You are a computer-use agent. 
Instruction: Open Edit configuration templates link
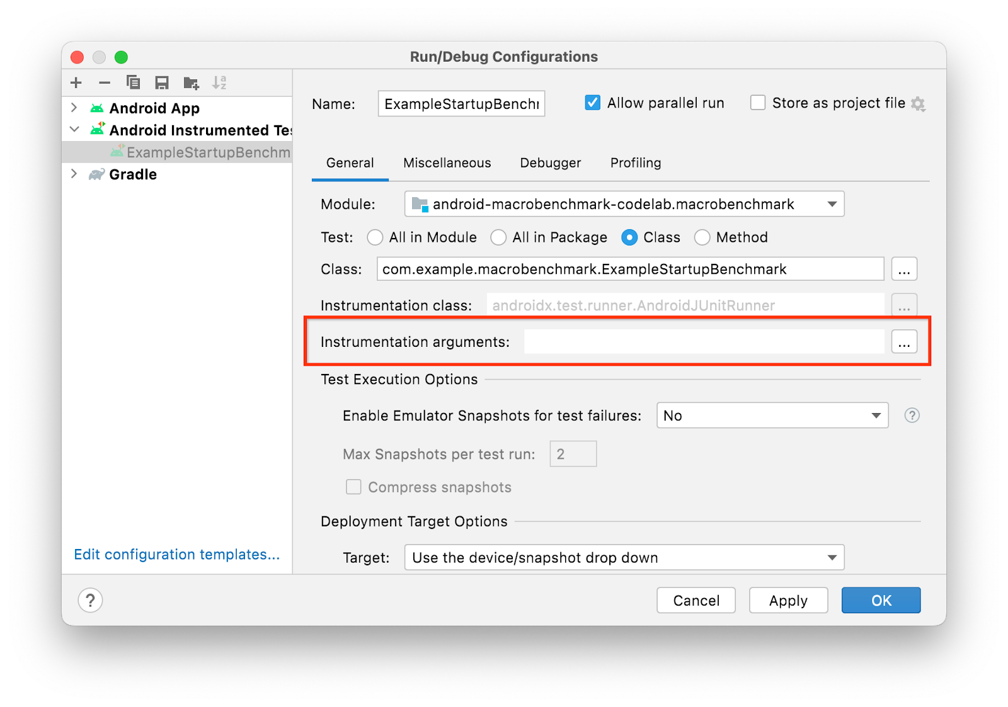[176, 554]
